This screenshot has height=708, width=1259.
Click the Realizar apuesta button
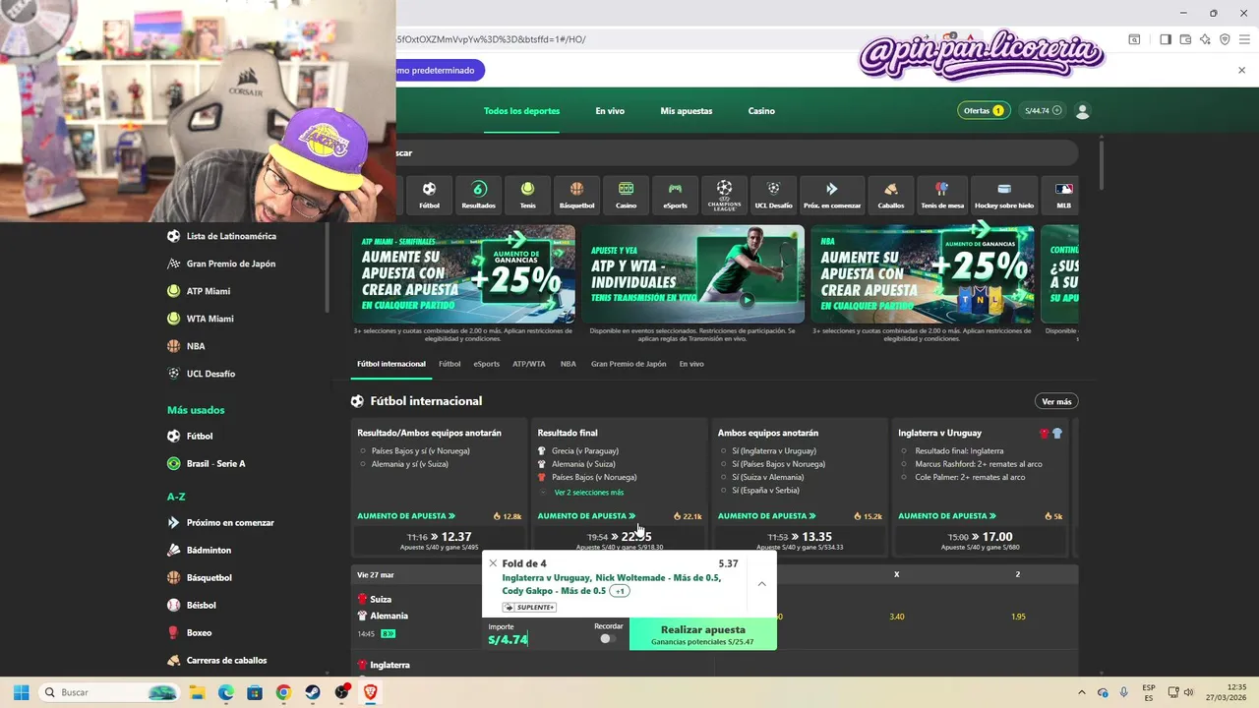pyautogui.click(x=702, y=634)
